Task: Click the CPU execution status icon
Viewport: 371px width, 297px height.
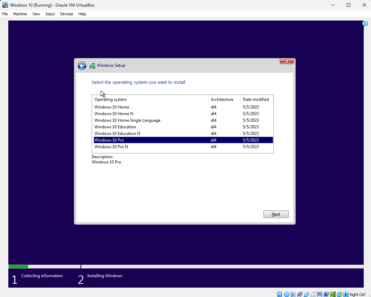Action: 333,295
